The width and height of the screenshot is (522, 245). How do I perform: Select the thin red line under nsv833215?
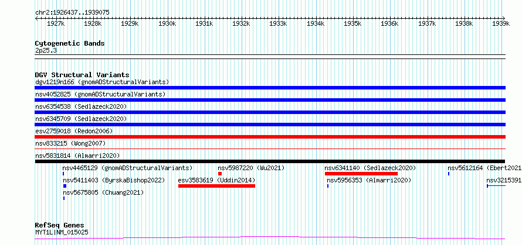270,149
